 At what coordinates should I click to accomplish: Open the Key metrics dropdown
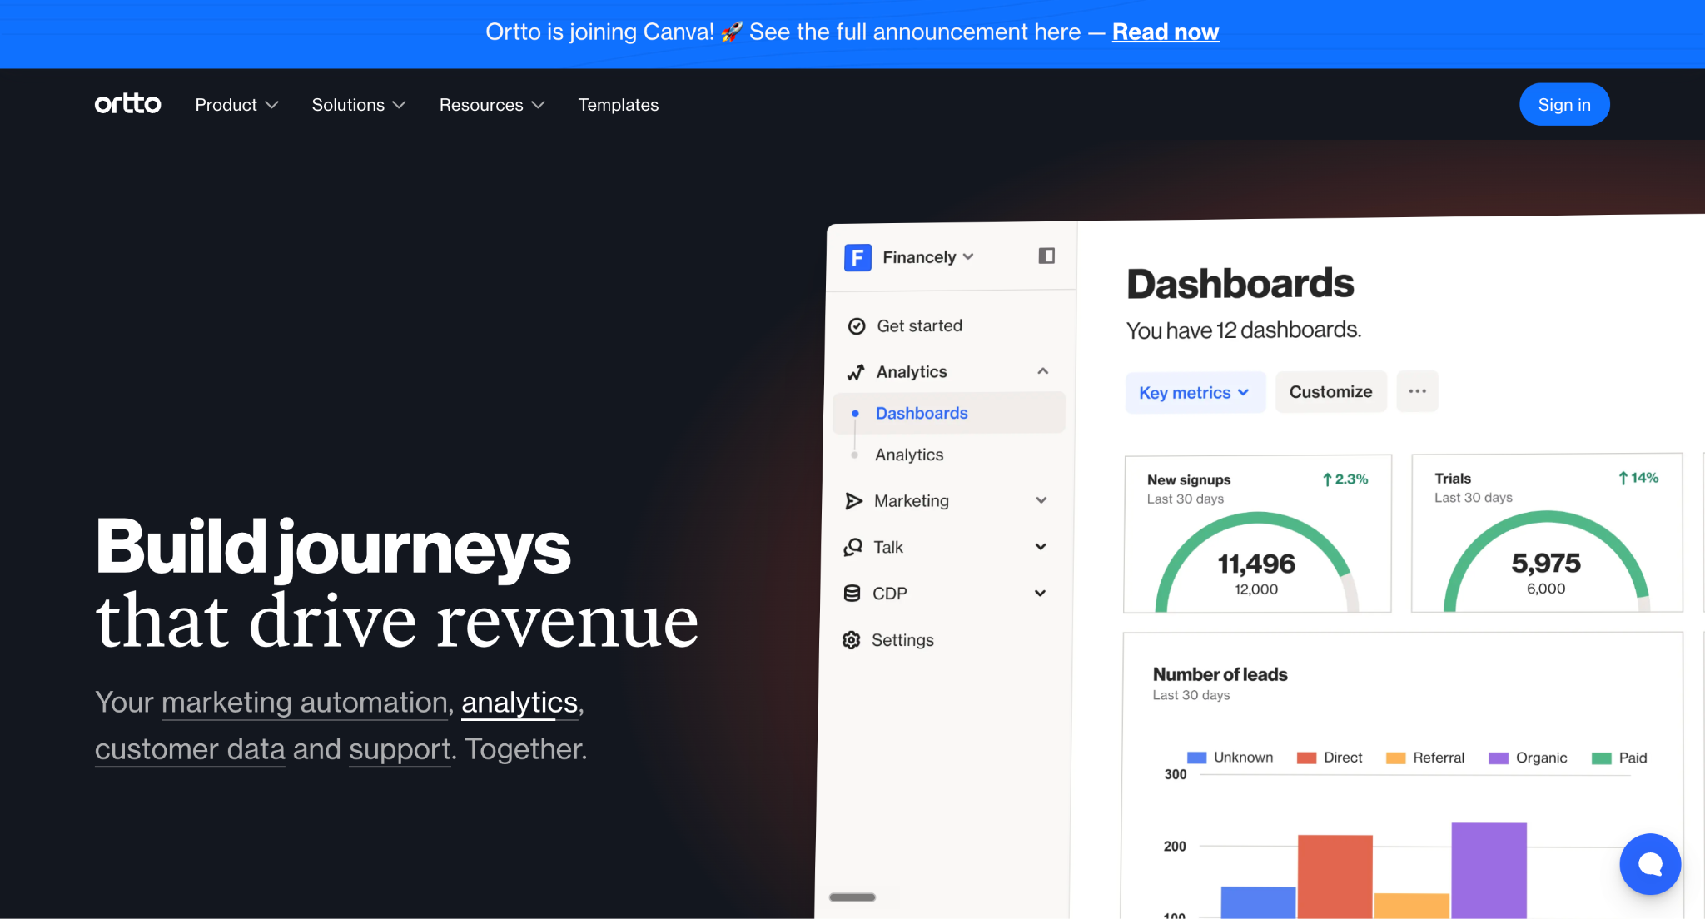point(1195,392)
